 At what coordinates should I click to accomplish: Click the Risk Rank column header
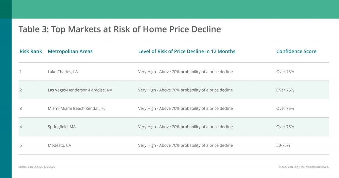pyautogui.click(x=31, y=51)
